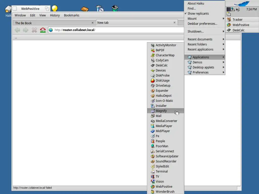
Task: Open the TV application
Action: (165, 177)
